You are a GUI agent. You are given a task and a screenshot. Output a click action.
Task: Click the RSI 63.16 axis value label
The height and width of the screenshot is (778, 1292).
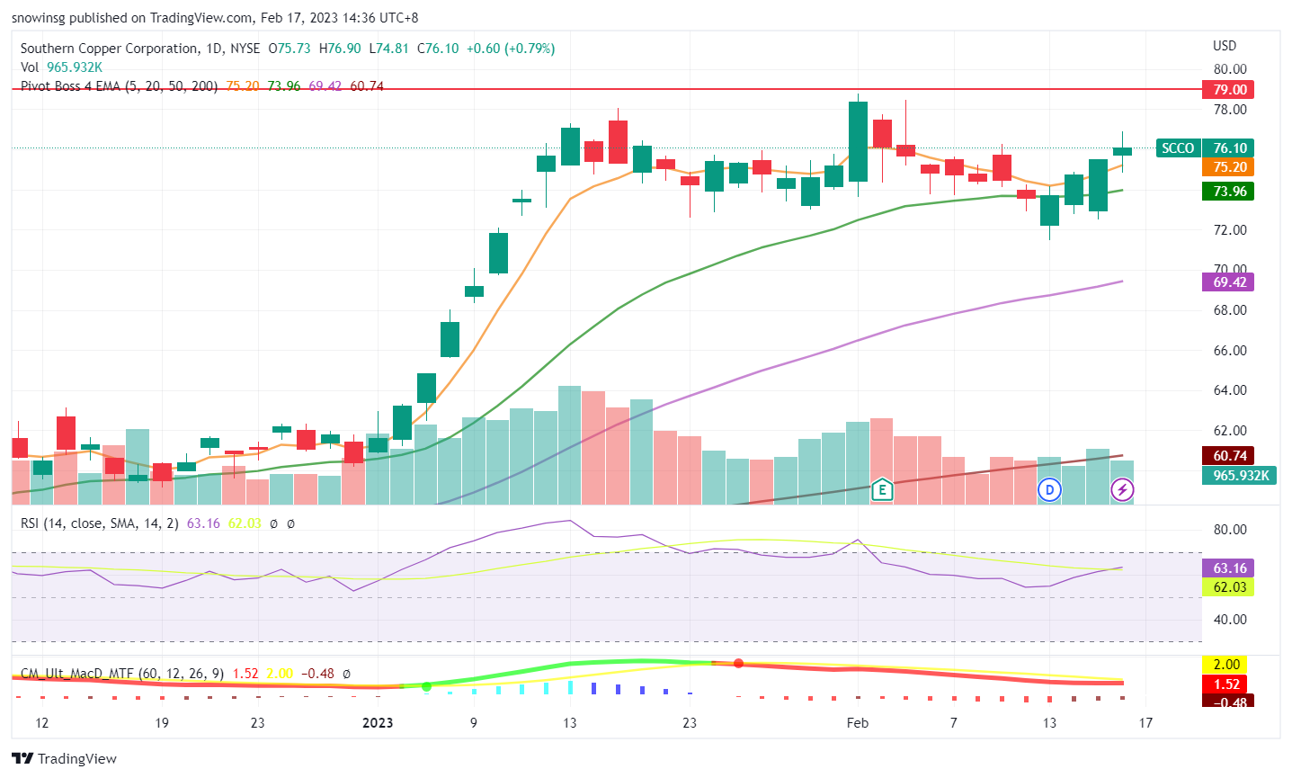coord(1229,568)
